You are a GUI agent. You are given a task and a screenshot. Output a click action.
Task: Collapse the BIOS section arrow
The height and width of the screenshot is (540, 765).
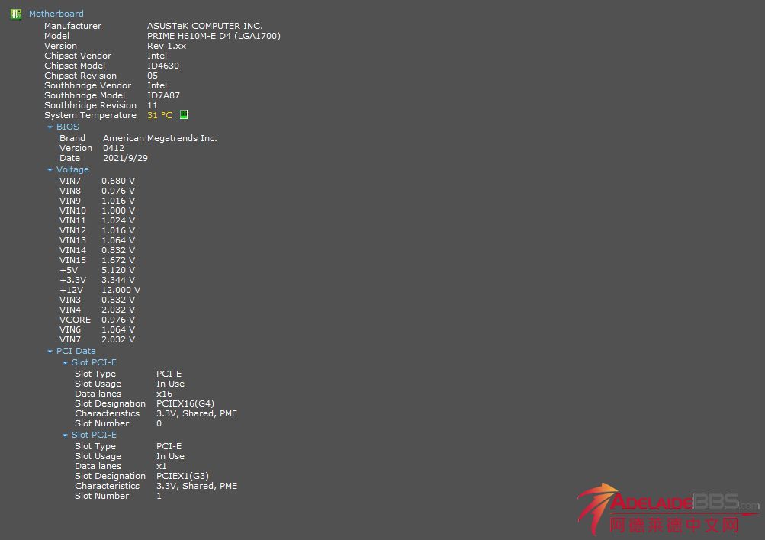[x=50, y=127]
